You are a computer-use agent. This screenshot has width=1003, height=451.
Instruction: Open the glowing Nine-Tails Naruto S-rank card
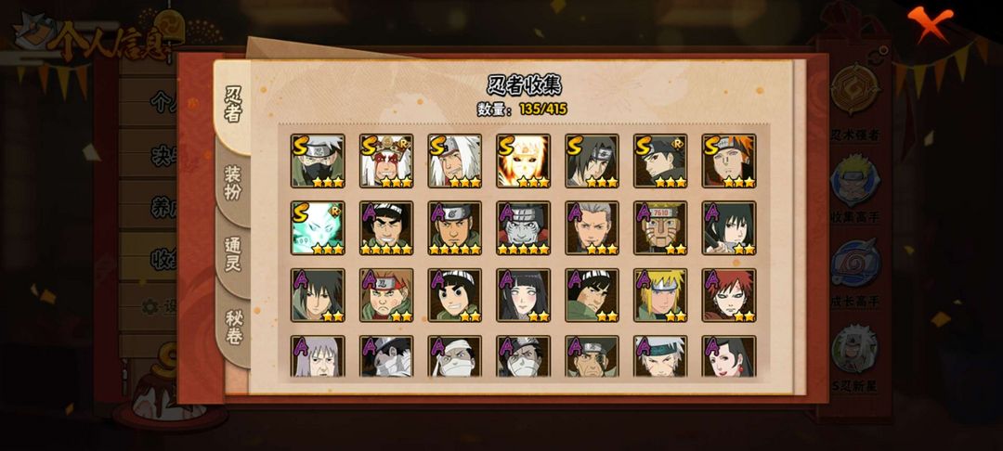[x=523, y=161]
